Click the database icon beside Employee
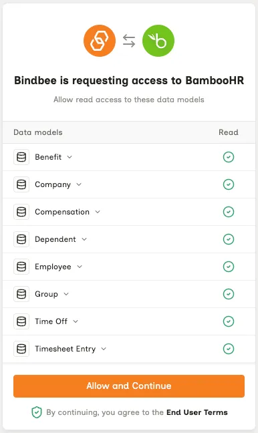The height and width of the screenshot is (433, 258). [x=21, y=267]
